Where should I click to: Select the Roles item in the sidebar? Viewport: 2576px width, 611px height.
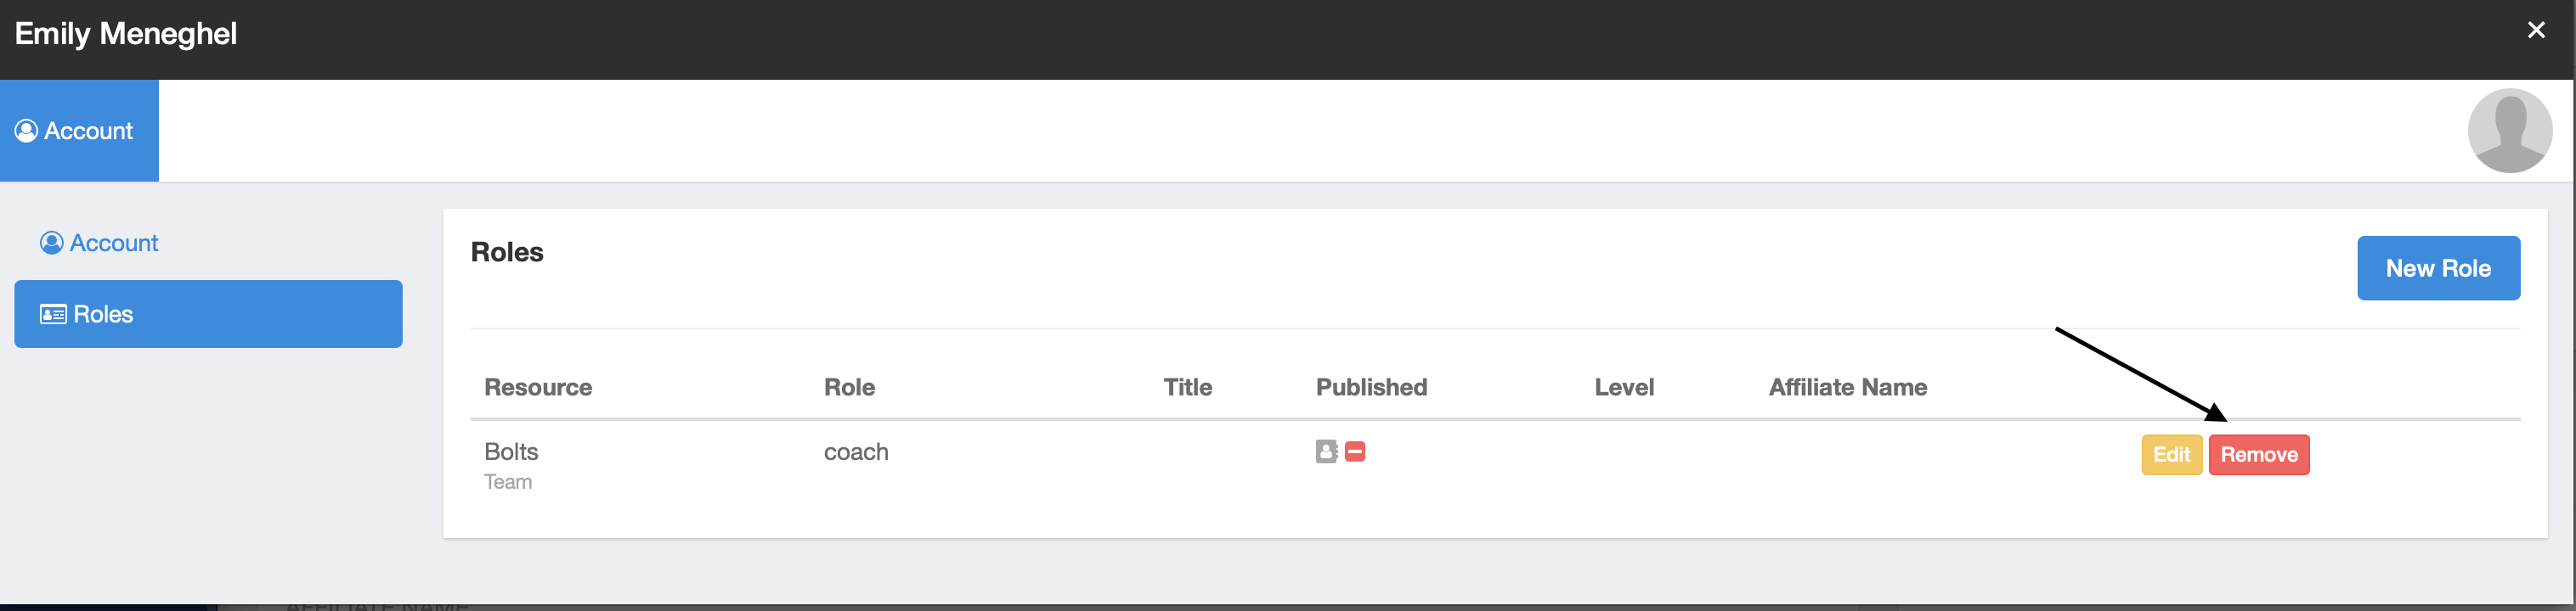point(208,315)
